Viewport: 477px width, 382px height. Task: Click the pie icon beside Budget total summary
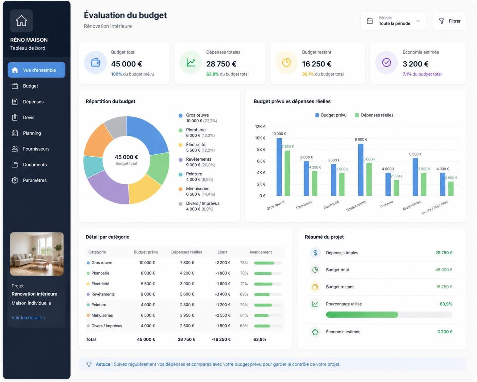[315, 270]
